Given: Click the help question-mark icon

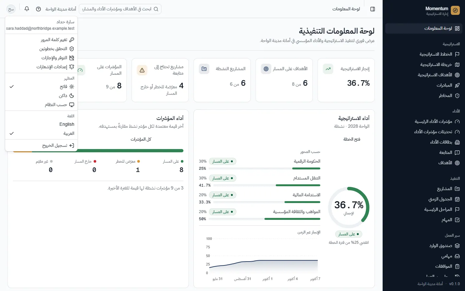Looking at the screenshot, I should [x=38, y=9].
